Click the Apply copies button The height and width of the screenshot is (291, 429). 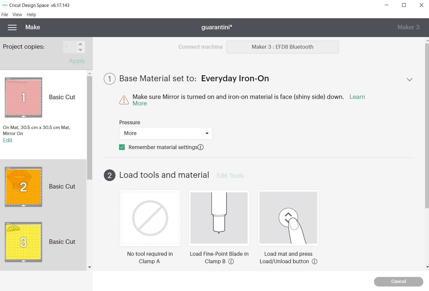click(77, 61)
